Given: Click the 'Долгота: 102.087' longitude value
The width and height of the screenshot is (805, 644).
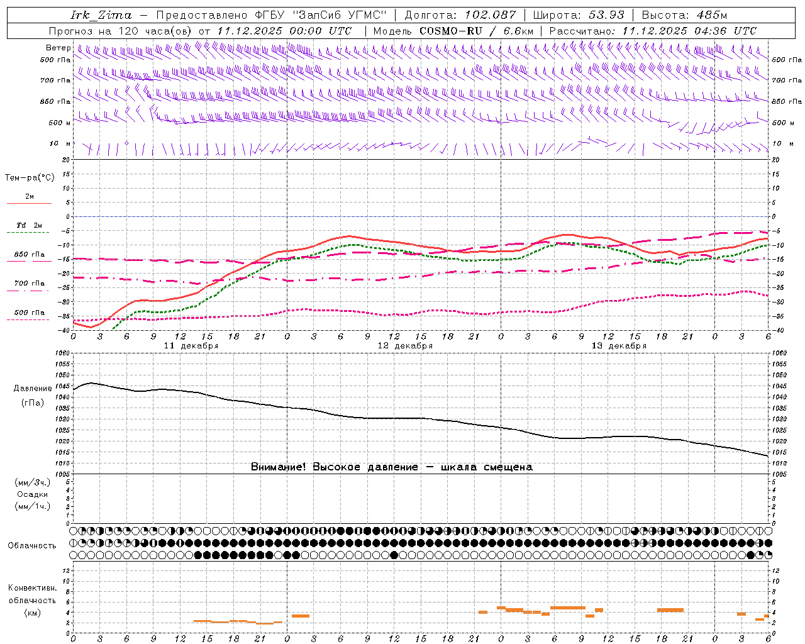Looking at the screenshot, I should click(460, 15).
